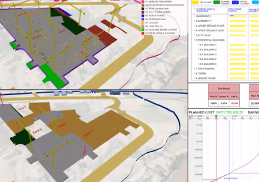Click the 'Common Area & Buildings' column header
The width and height of the screenshot is (259, 182).
pos(204,10)
